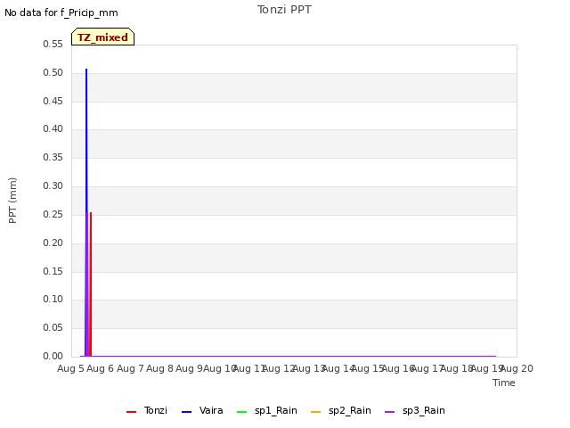
Task: Click the Aug 7 x-axis label
Action: (x=130, y=368)
